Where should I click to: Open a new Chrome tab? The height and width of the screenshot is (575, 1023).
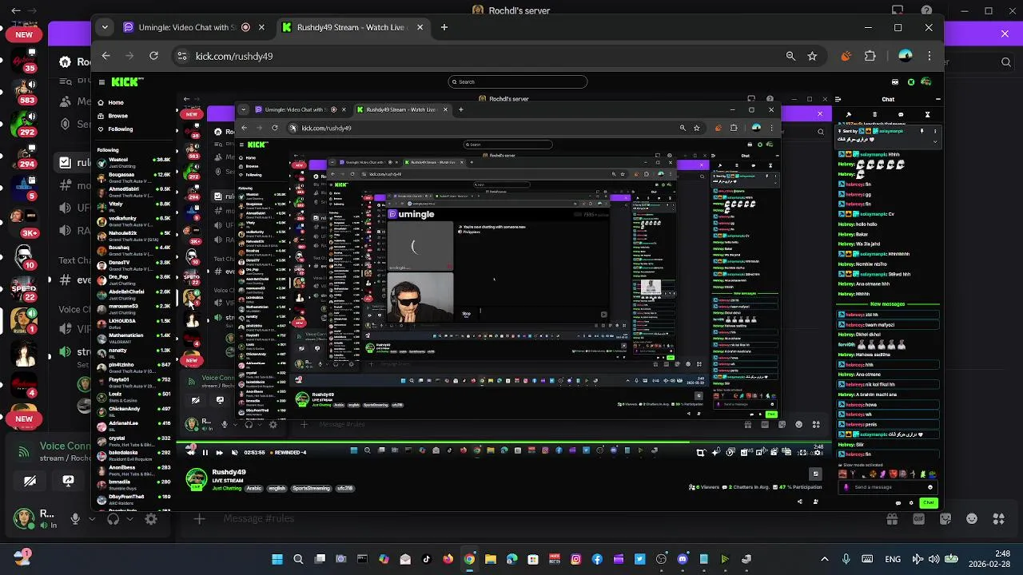pos(444,27)
